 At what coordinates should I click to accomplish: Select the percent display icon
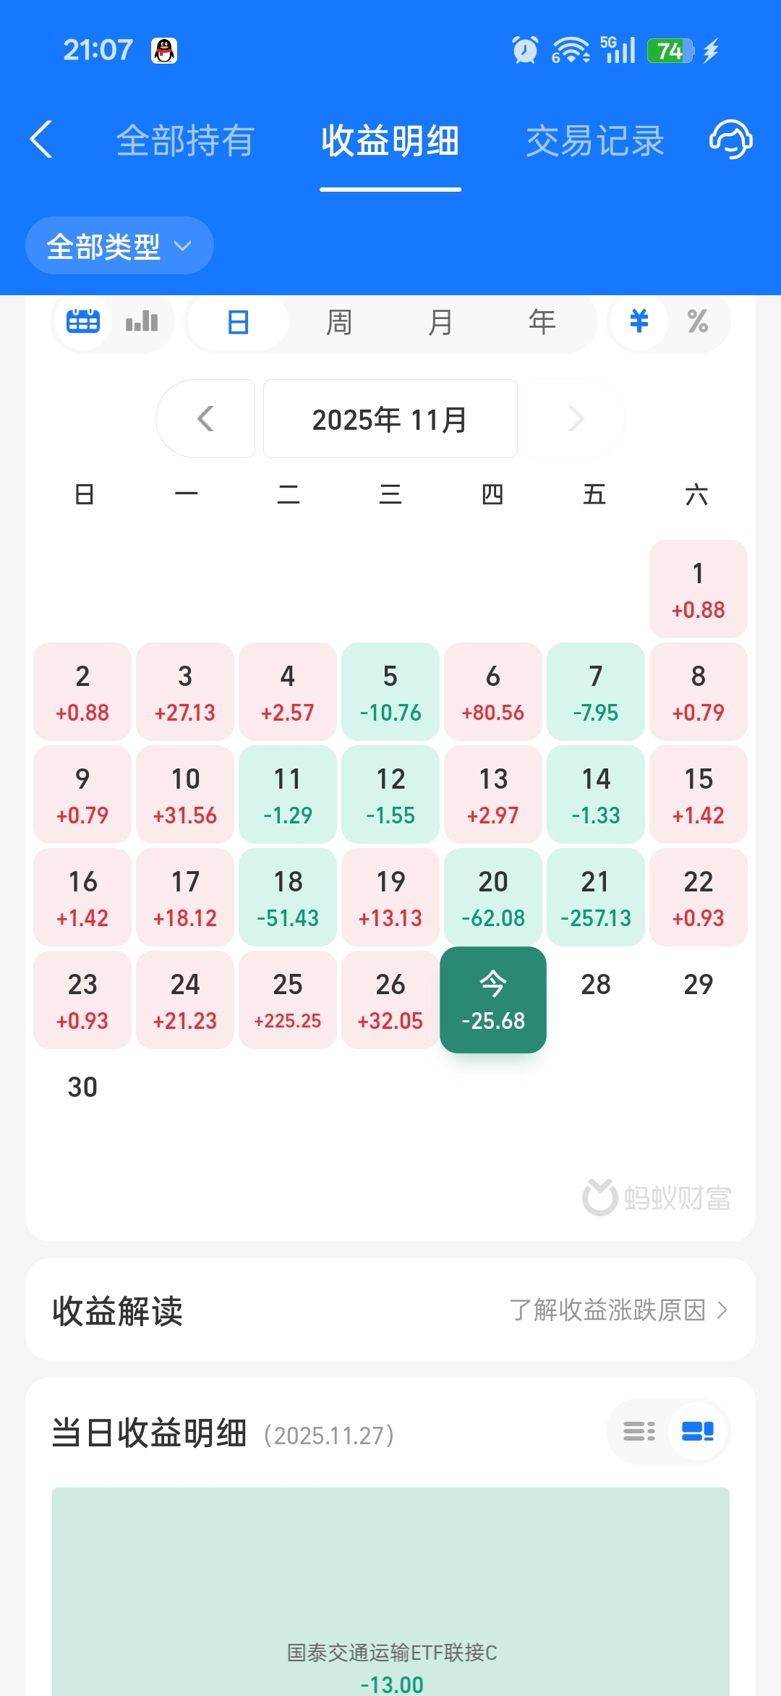[698, 321]
